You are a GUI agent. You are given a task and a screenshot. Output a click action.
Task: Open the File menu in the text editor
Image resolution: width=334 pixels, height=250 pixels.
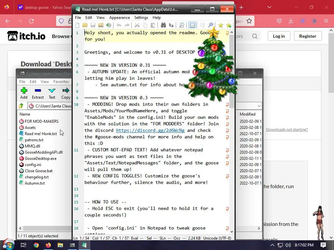click(x=78, y=18)
